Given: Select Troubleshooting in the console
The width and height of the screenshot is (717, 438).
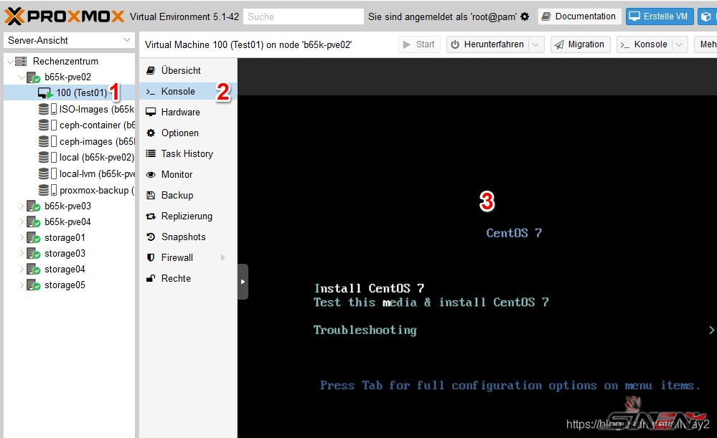Looking at the screenshot, I should [x=365, y=330].
